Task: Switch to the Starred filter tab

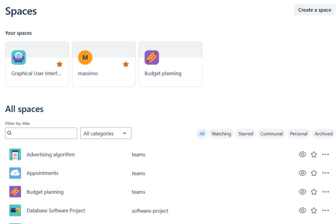Action: (245, 134)
